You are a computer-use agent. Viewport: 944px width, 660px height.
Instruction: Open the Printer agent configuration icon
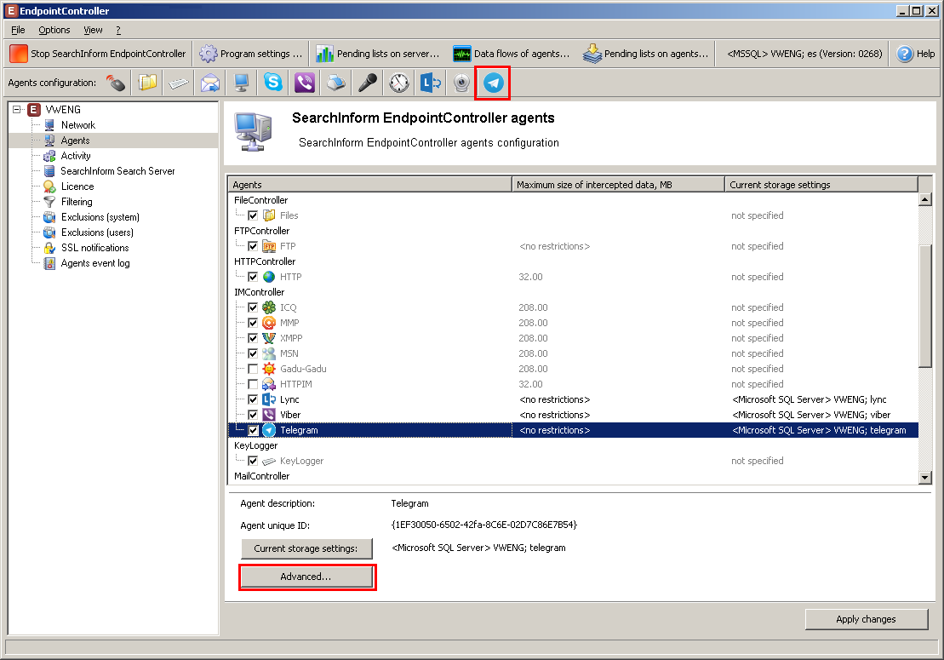(x=336, y=83)
